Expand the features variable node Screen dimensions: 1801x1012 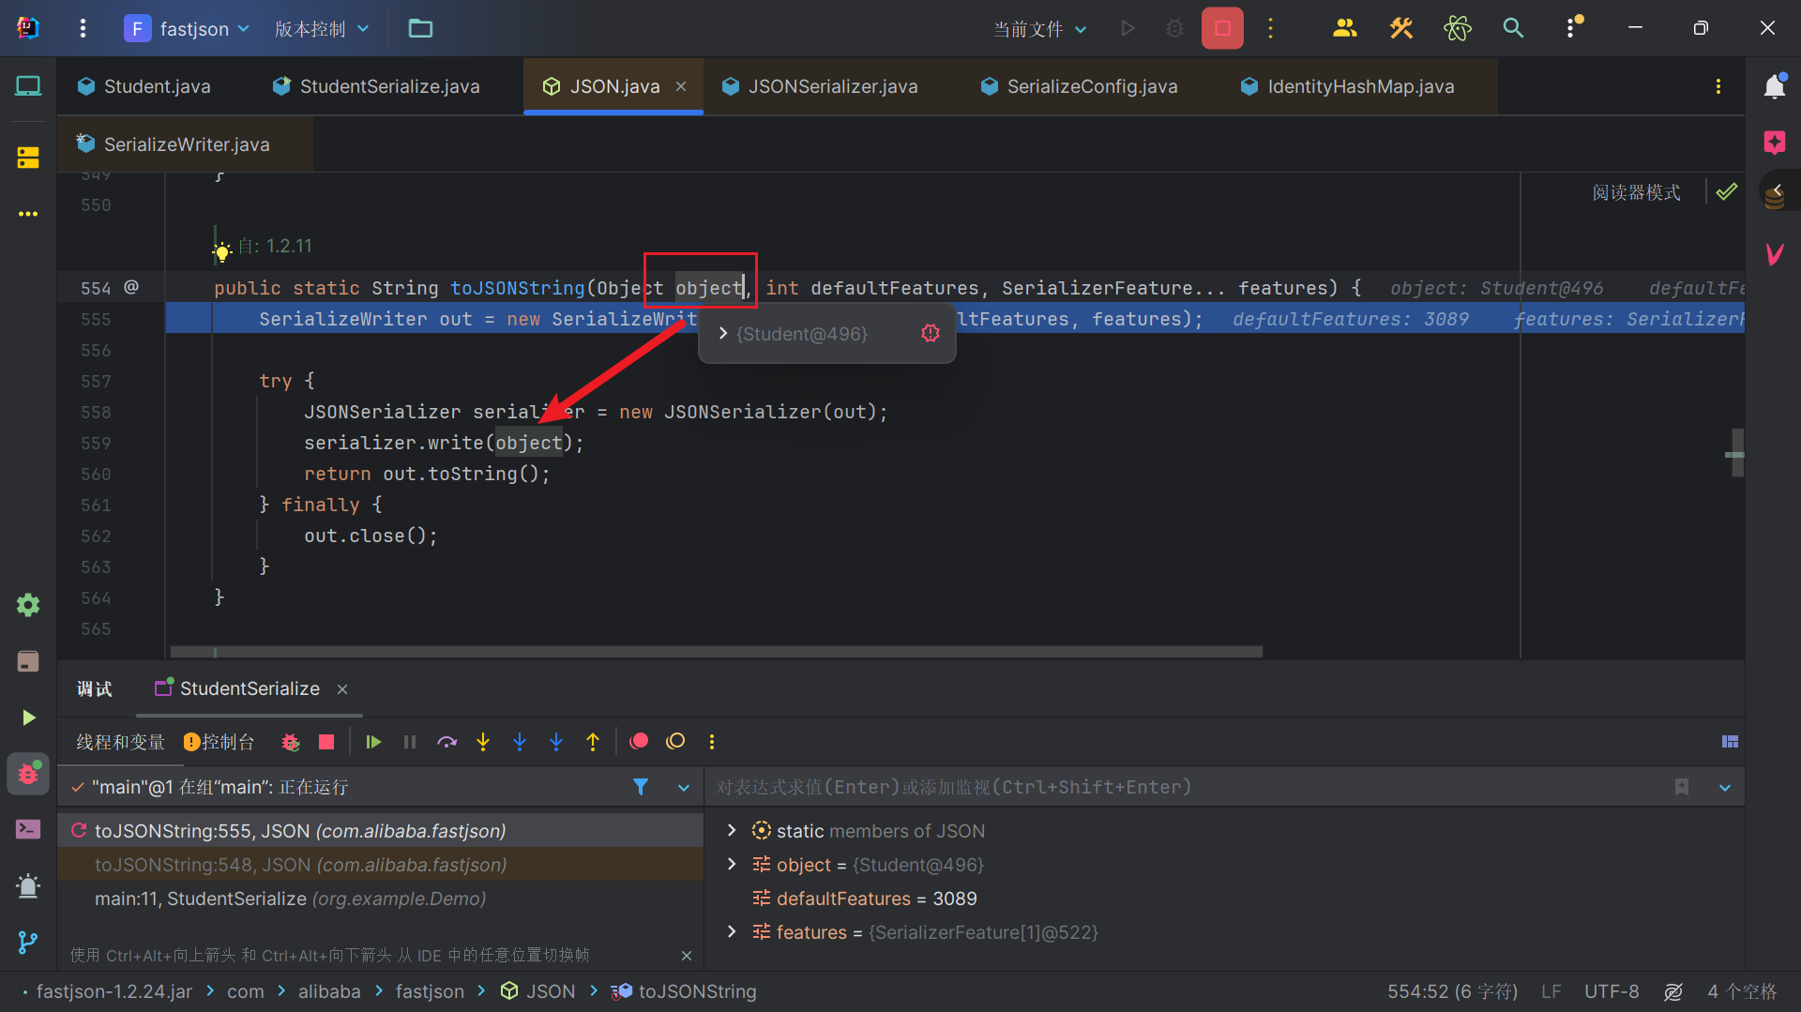[732, 931]
